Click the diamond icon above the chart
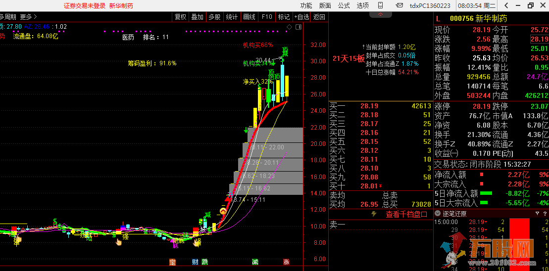This screenshot has width=549, height=271. (289, 27)
